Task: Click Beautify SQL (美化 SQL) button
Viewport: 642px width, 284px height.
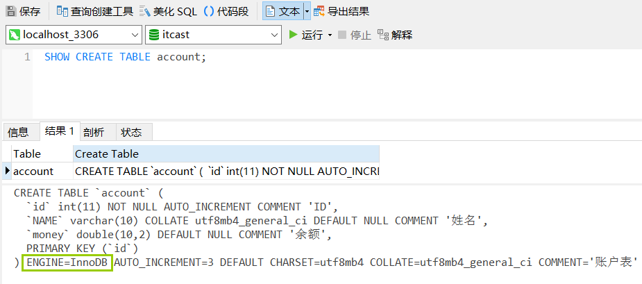Action: tap(168, 11)
